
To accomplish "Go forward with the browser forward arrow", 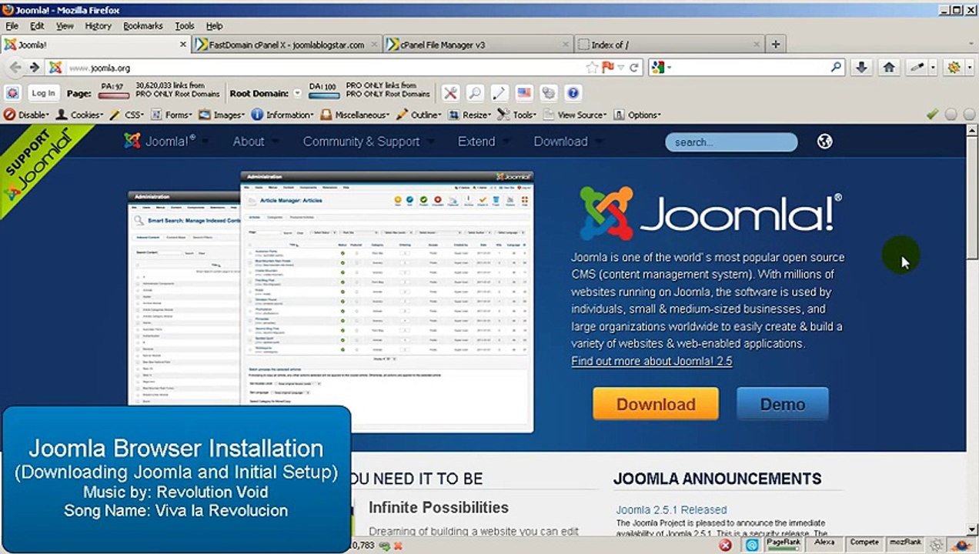I will [34, 68].
